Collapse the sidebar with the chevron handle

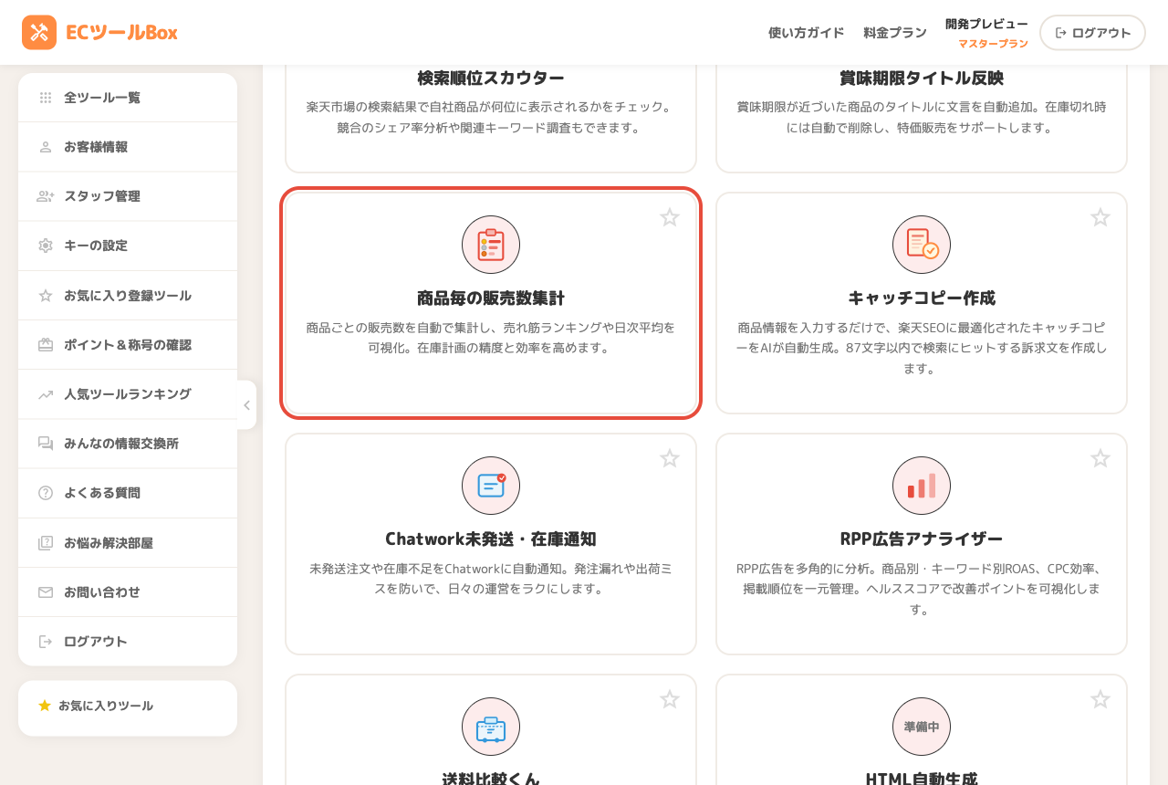[246, 405]
